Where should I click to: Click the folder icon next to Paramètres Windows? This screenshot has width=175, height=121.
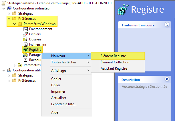[20, 24]
